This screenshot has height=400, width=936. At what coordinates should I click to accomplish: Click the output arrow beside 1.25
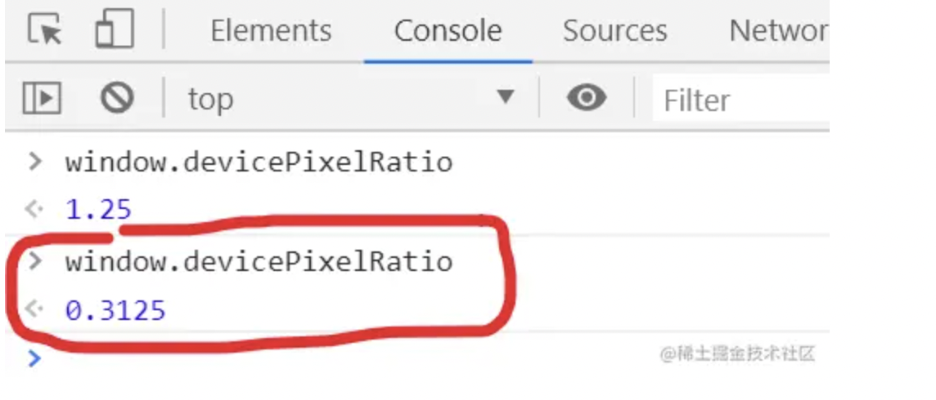point(34,210)
